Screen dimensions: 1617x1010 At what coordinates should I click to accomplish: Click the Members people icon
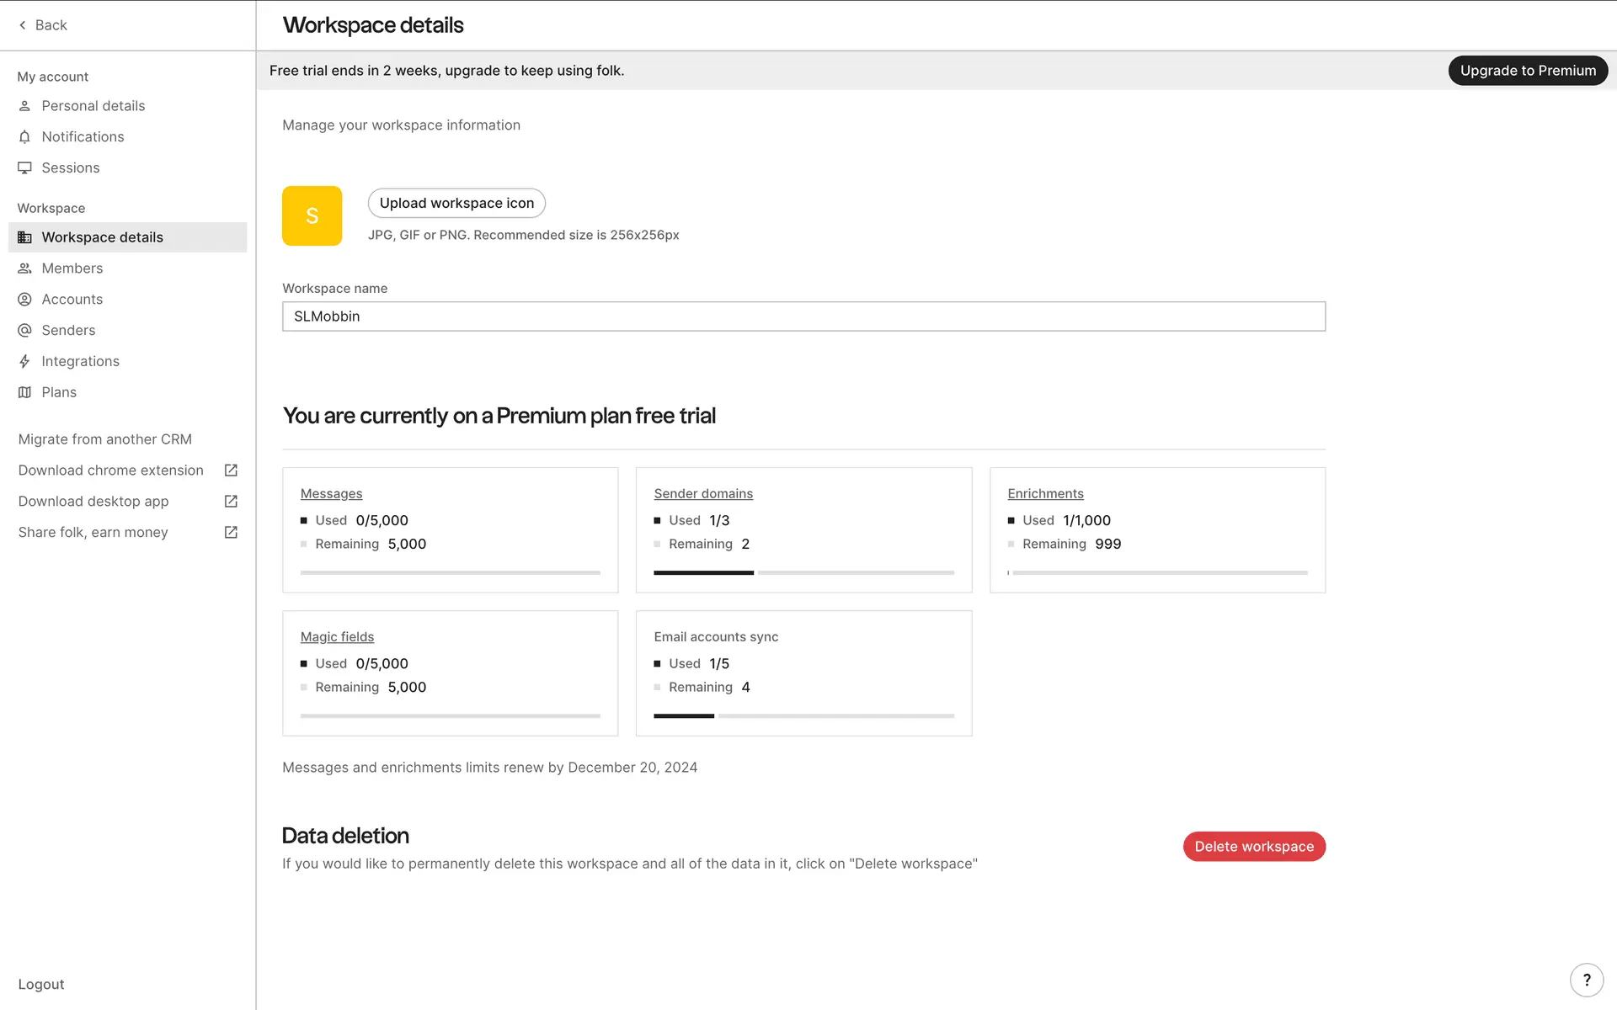pyautogui.click(x=24, y=268)
